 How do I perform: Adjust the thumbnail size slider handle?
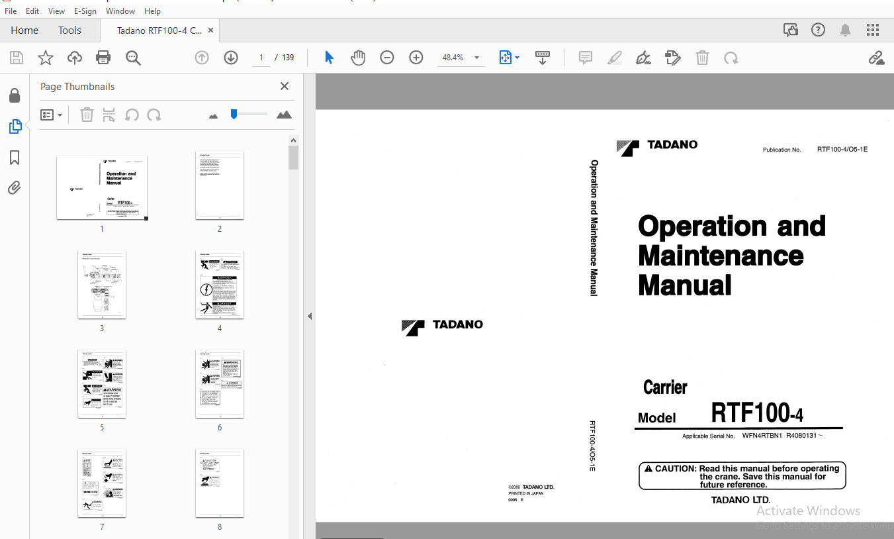(x=234, y=114)
